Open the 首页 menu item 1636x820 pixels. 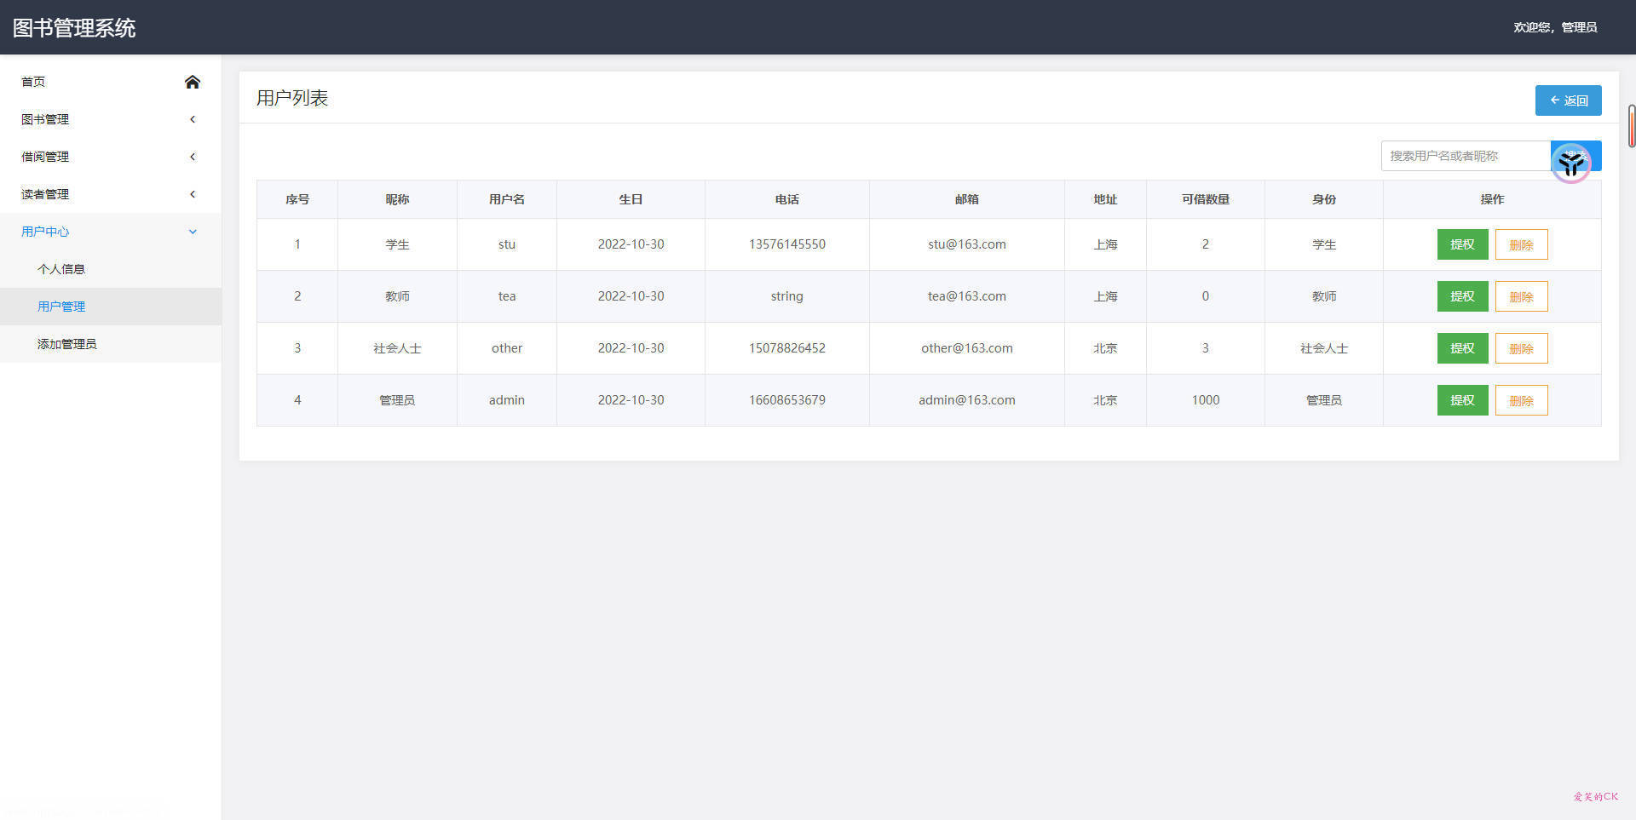coord(111,82)
